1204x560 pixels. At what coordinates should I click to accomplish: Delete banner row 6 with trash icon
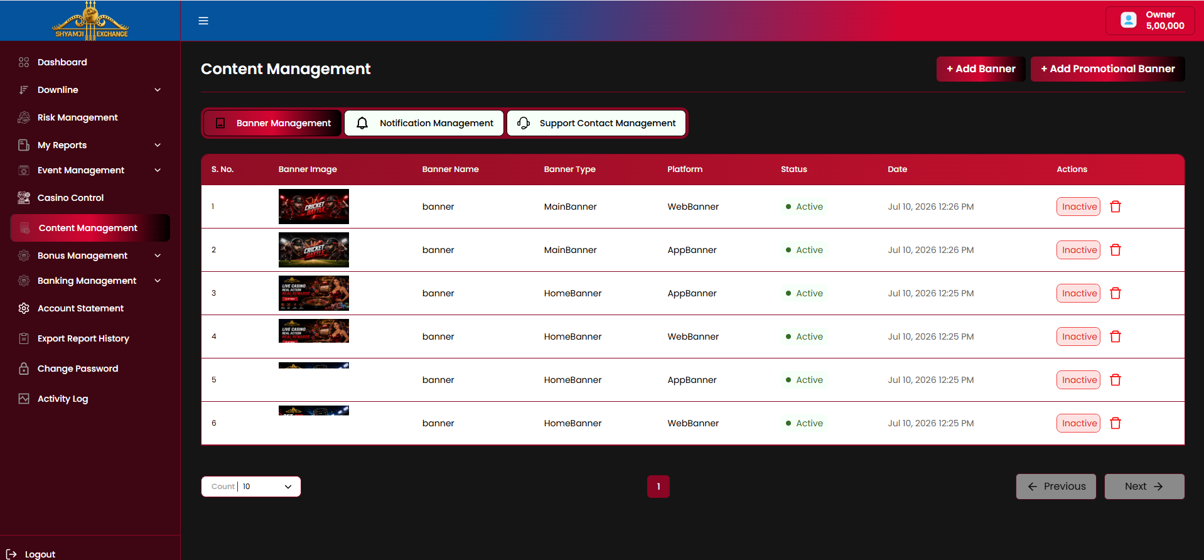(x=1115, y=423)
